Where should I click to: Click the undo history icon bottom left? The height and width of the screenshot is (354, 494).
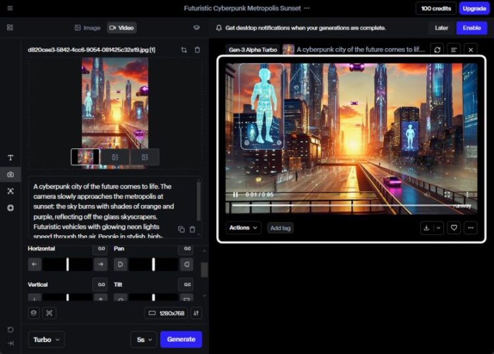point(11,330)
